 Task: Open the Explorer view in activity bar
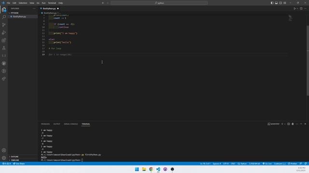4,10
